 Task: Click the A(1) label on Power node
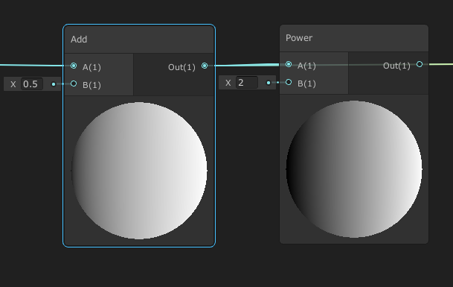[306, 66]
